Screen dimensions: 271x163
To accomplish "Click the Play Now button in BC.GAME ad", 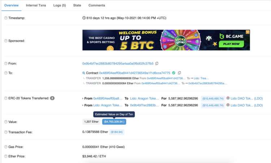I will (x=231, y=44).
